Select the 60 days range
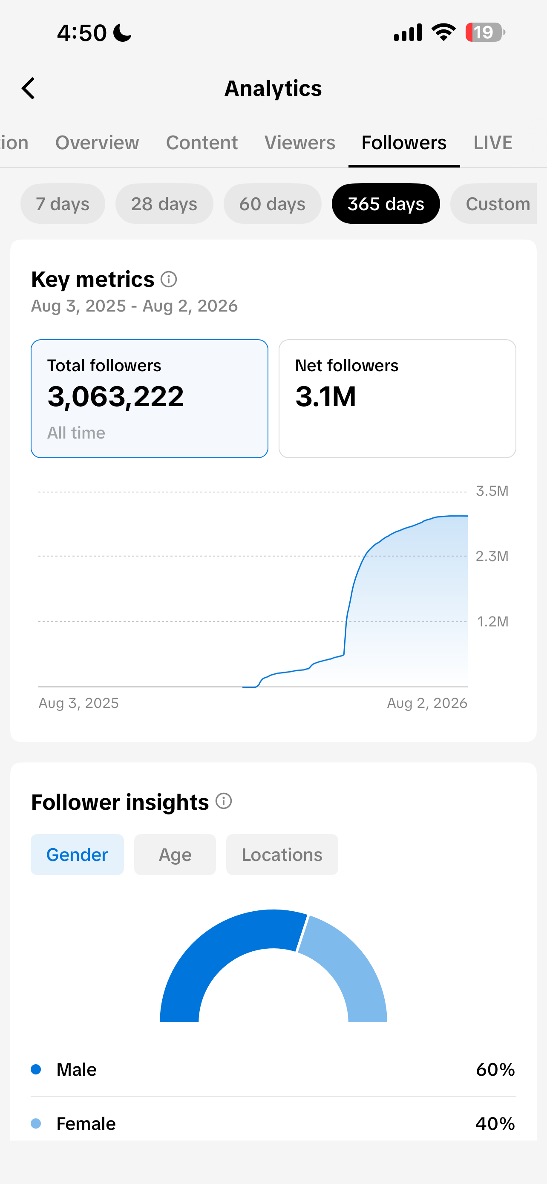 272,204
